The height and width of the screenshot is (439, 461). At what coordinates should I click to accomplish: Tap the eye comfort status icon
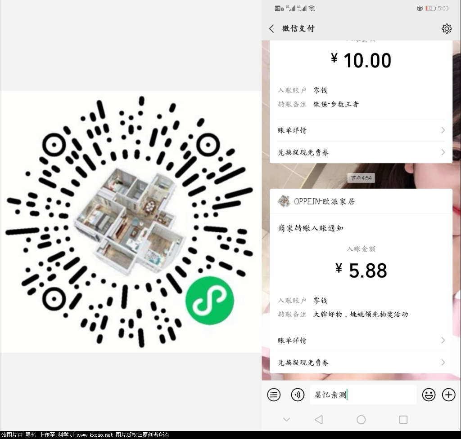tap(420, 9)
